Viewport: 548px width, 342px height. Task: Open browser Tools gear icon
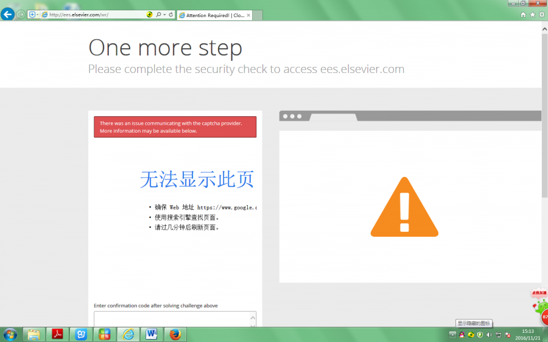[x=542, y=15]
